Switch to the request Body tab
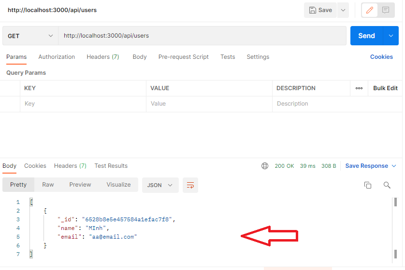Image resolution: width=405 pixels, height=270 pixels. pos(140,57)
